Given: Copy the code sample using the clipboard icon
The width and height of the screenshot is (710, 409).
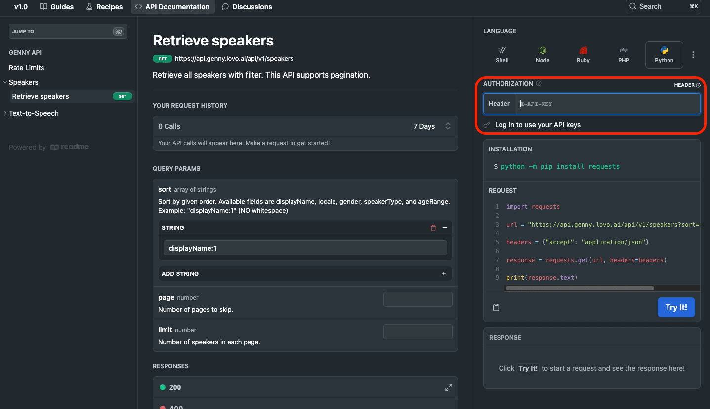Looking at the screenshot, I should (x=496, y=307).
